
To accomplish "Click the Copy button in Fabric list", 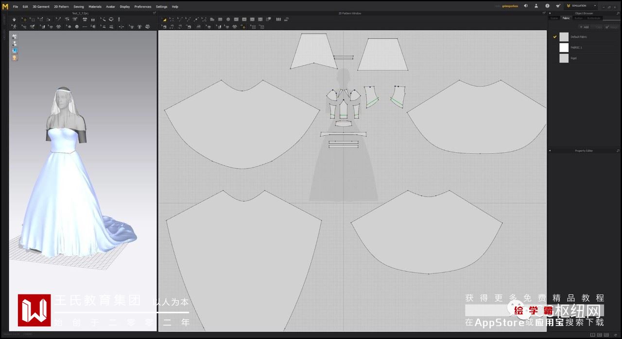I will (597, 27).
